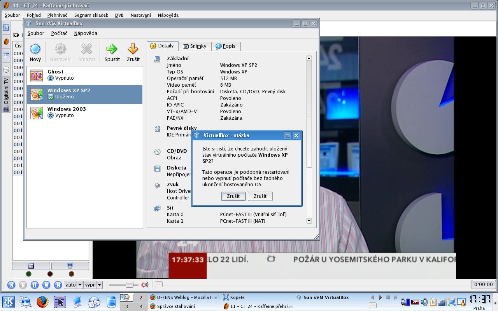Select the Ghost virtual machine
The height and width of the screenshot is (311, 498).
click(x=85, y=75)
